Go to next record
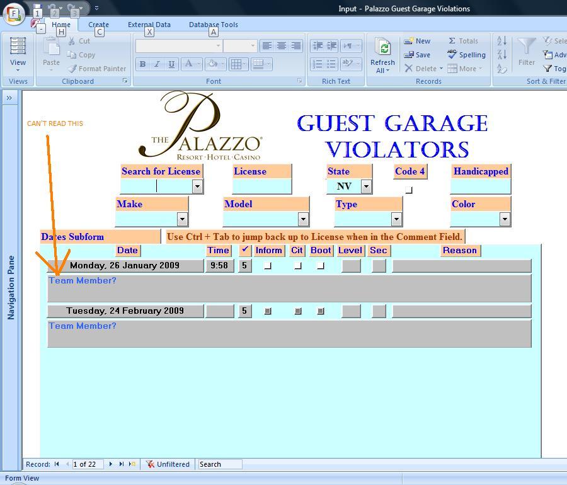The width and height of the screenshot is (567, 485). coord(111,464)
